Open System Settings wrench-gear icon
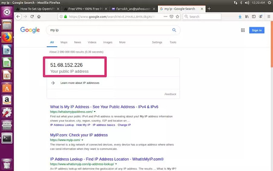 tap(7, 113)
